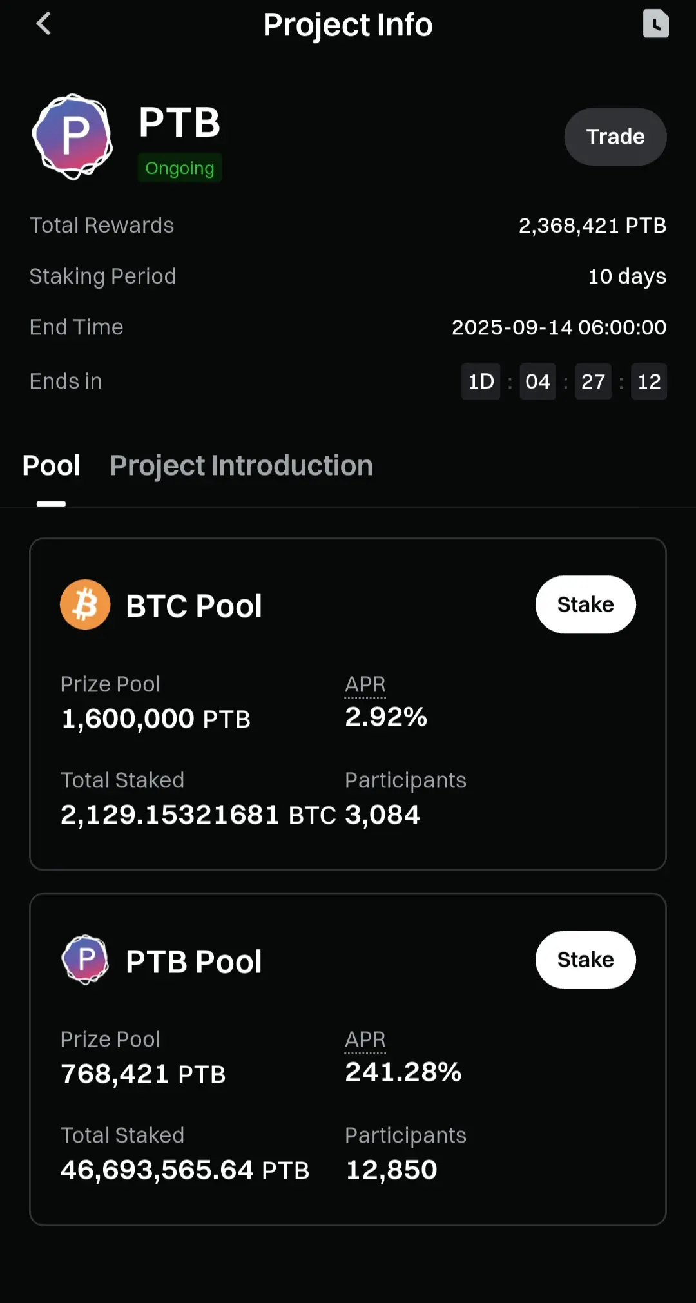Open the Project Introduction tab
The width and height of the screenshot is (696, 1303).
[x=242, y=465]
